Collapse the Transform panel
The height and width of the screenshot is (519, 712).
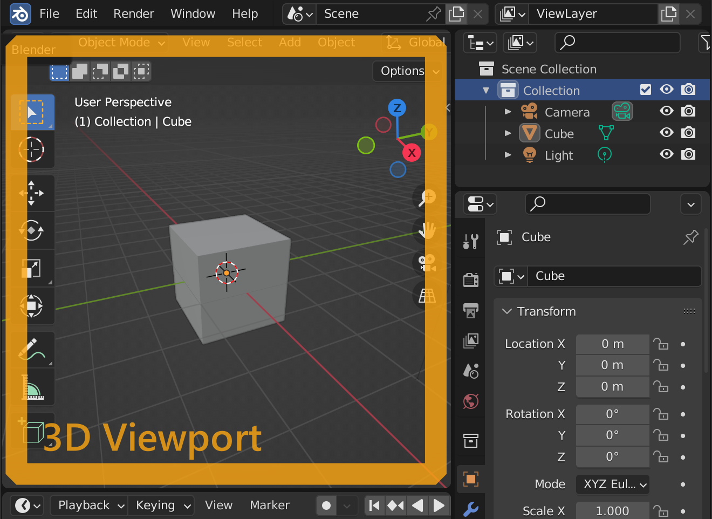click(x=507, y=311)
